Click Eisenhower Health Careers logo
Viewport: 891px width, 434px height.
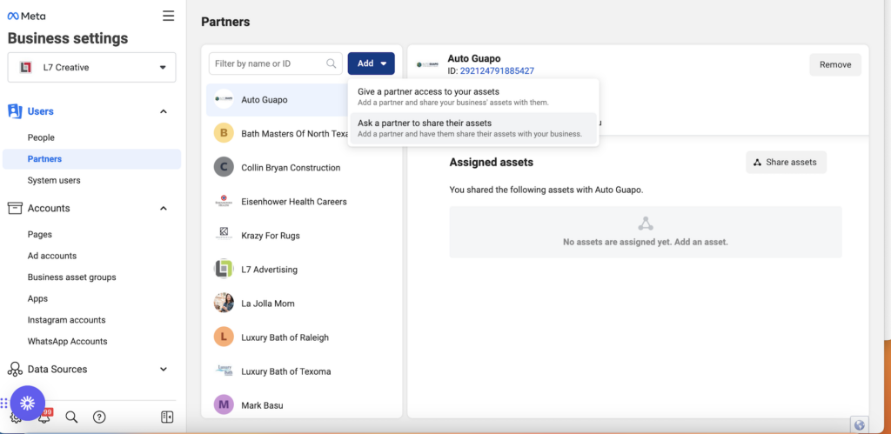[x=224, y=201]
